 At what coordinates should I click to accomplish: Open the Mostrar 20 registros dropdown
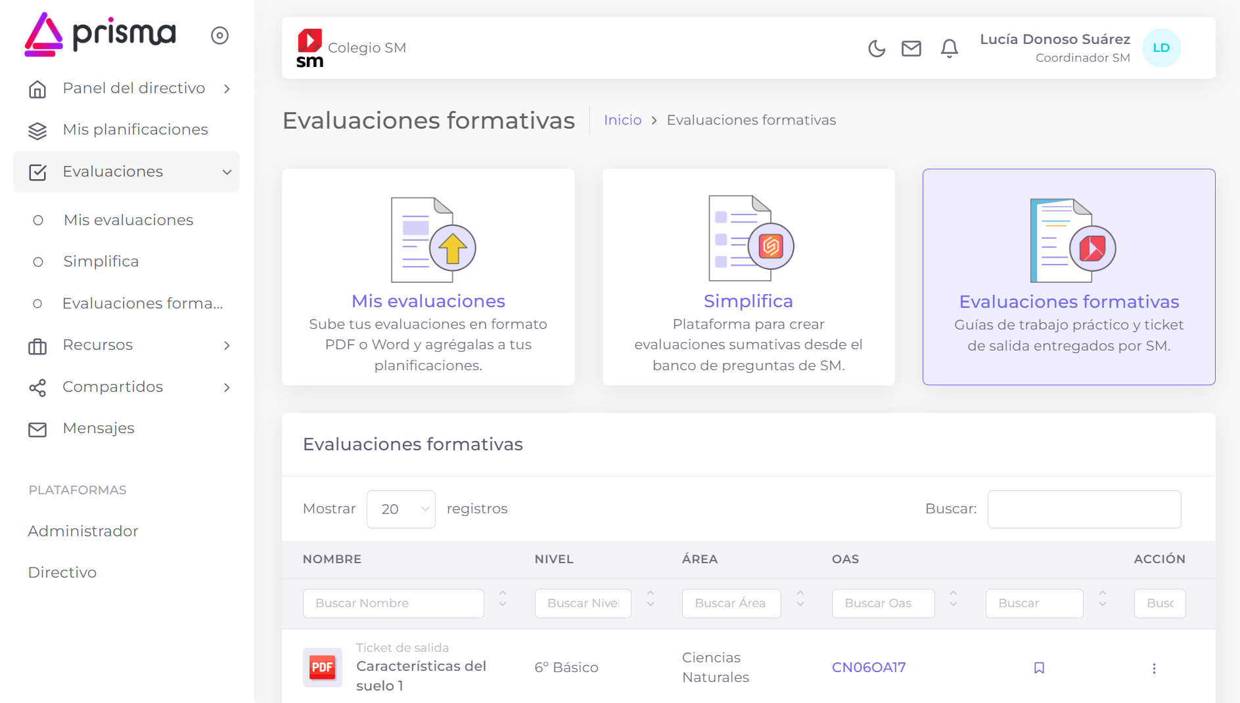[x=401, y=509]
